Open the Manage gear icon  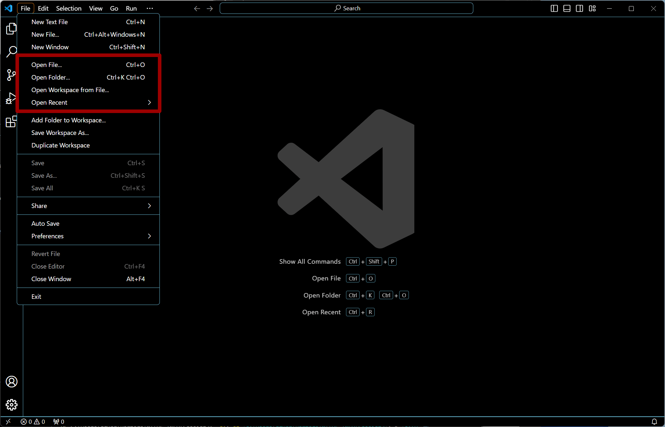(12, 405)
